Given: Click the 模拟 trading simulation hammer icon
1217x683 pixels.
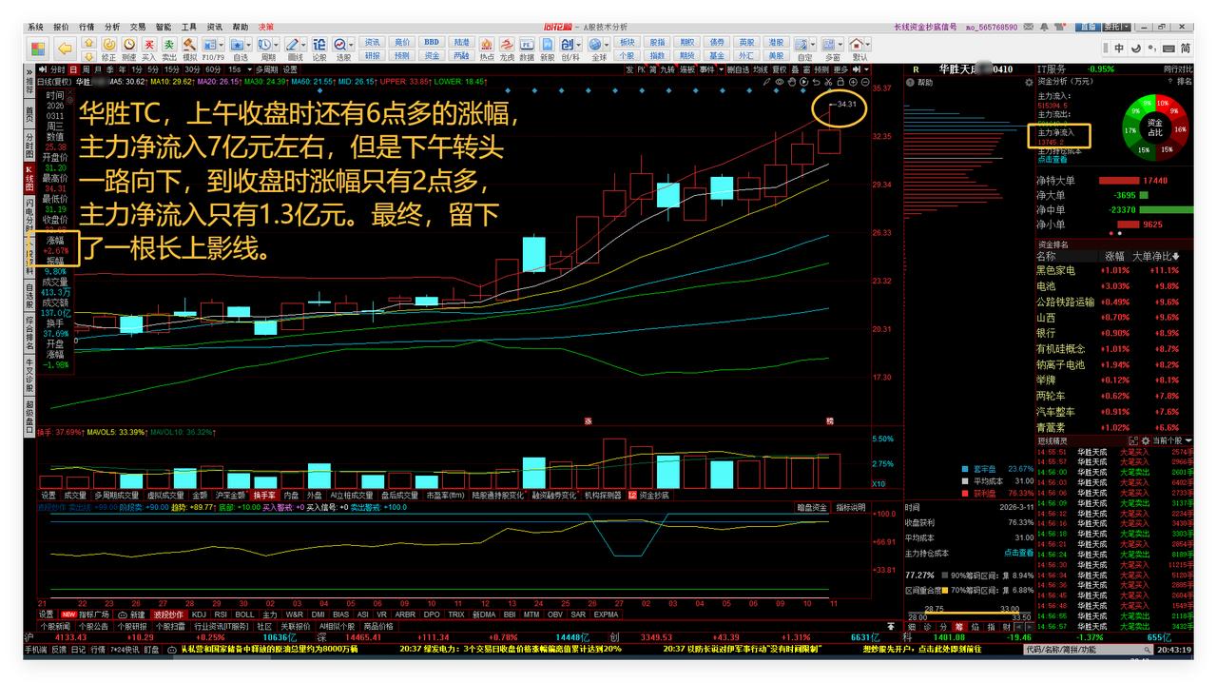Looking at the screenshot, I should tap(189, 44).
